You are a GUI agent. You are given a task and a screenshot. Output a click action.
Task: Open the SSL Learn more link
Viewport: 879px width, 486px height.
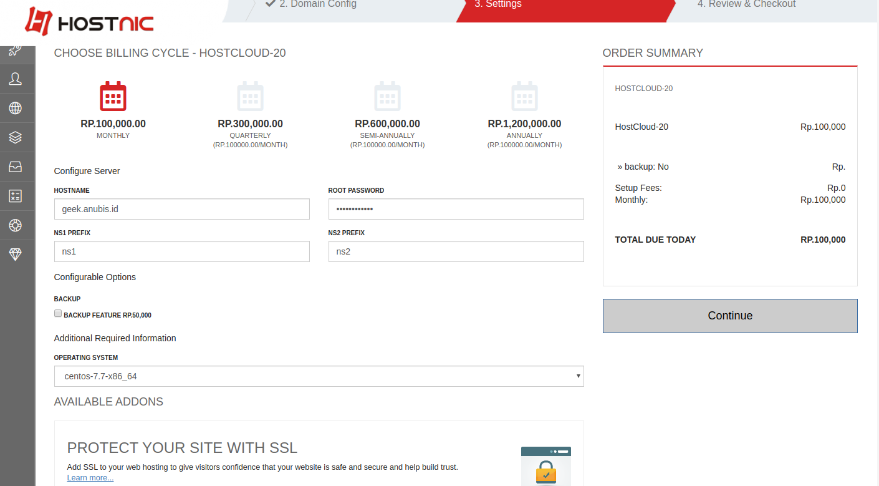pos(90,478)
